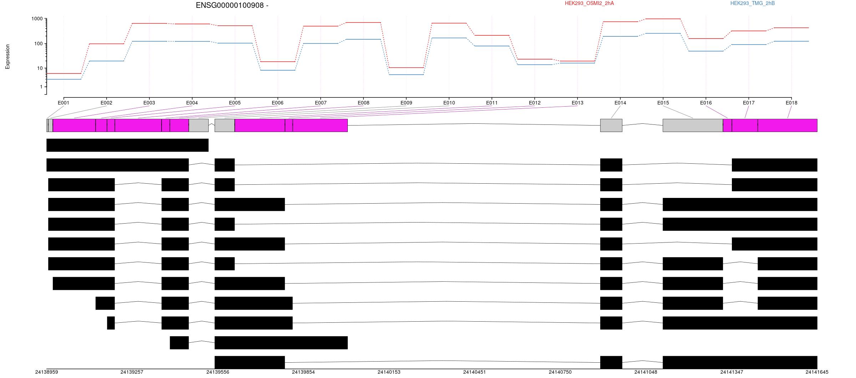
Task: Click genomic coordinate 24139854
Action: coord(304,372)
